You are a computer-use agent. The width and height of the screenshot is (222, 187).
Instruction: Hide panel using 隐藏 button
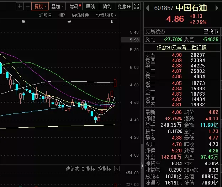tap(122, 6)
